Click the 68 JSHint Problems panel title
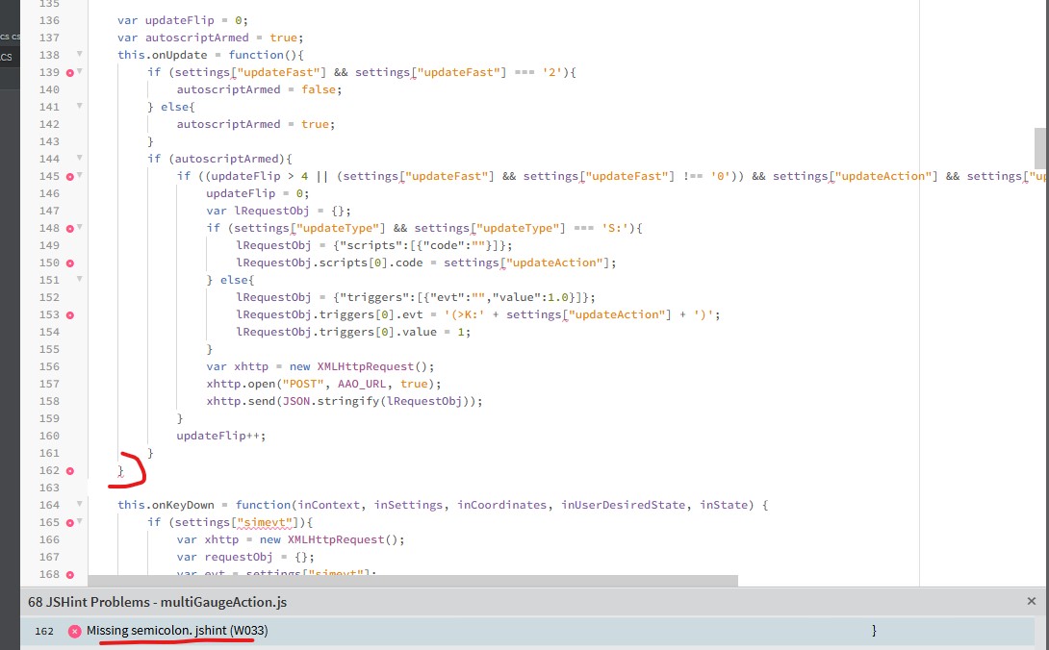Screen dimensions: 1049x650 [157, 602]
